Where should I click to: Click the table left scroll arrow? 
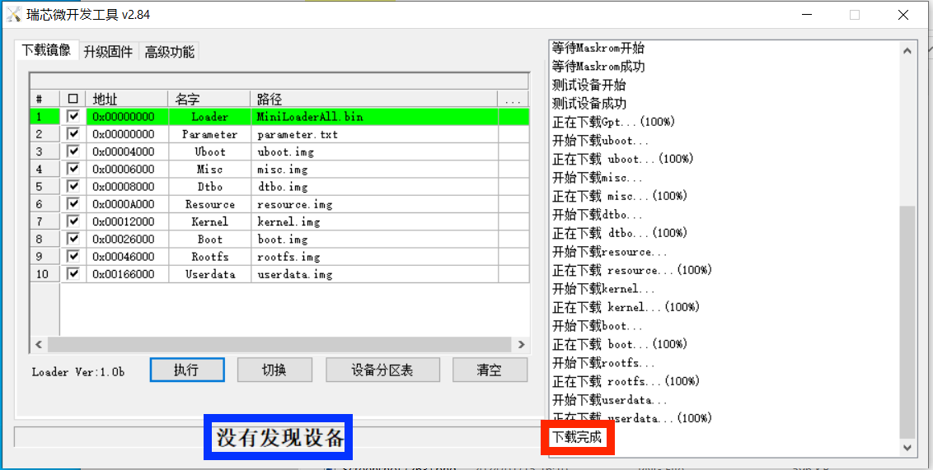click(39, 345)
